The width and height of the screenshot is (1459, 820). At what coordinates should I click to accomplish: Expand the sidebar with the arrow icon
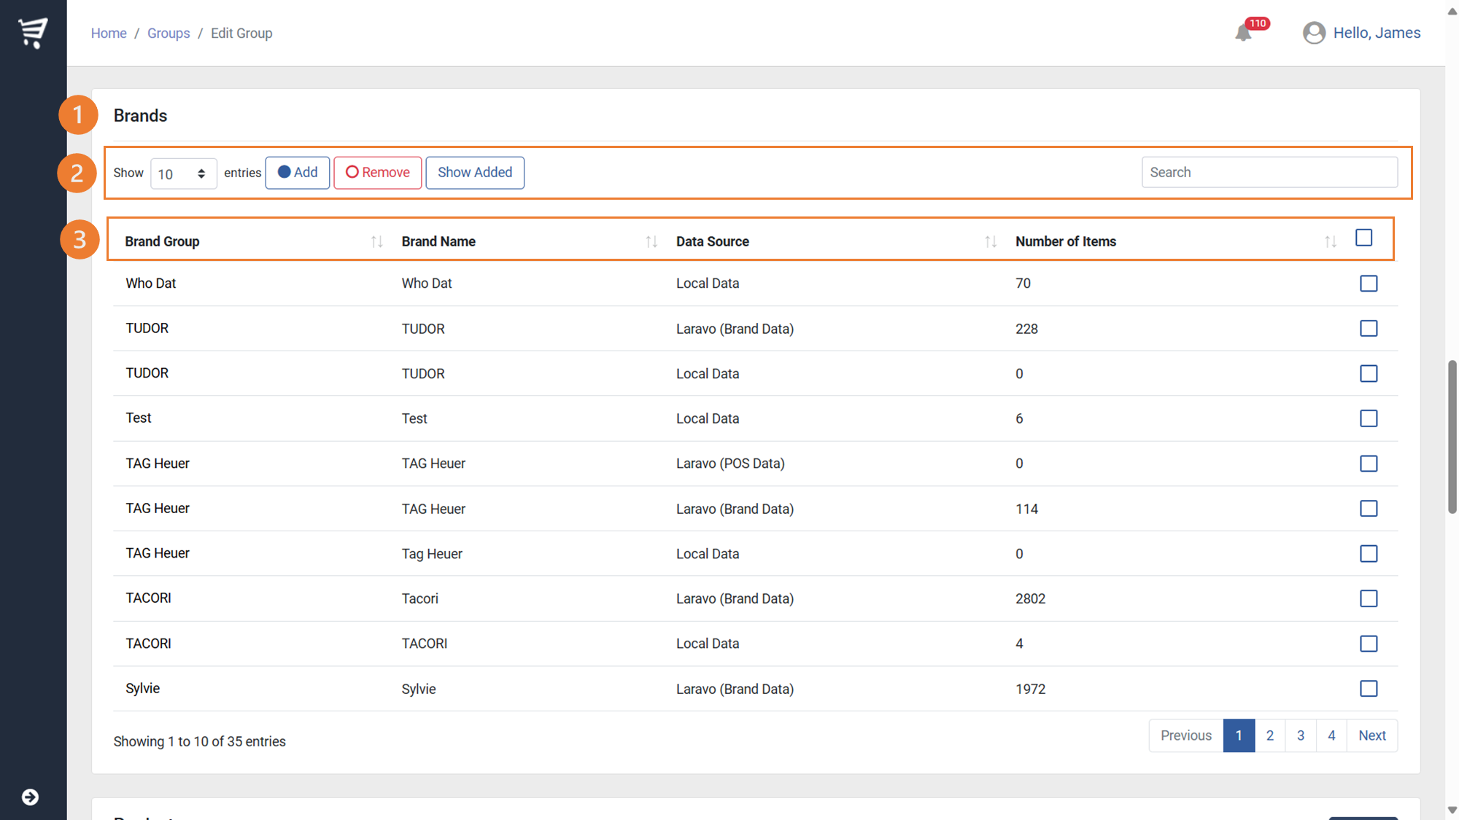[x=30, y=797]
